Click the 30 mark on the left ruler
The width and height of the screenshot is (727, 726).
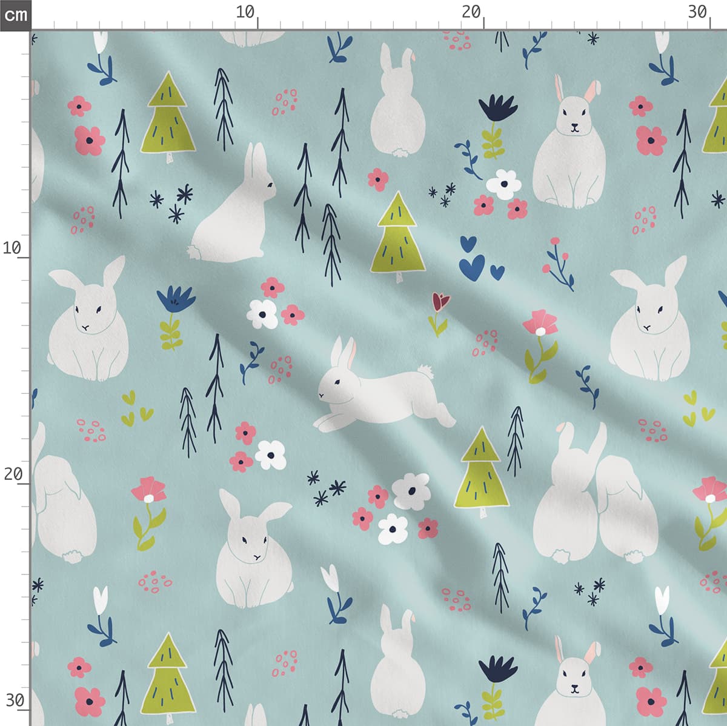(15, 701)
